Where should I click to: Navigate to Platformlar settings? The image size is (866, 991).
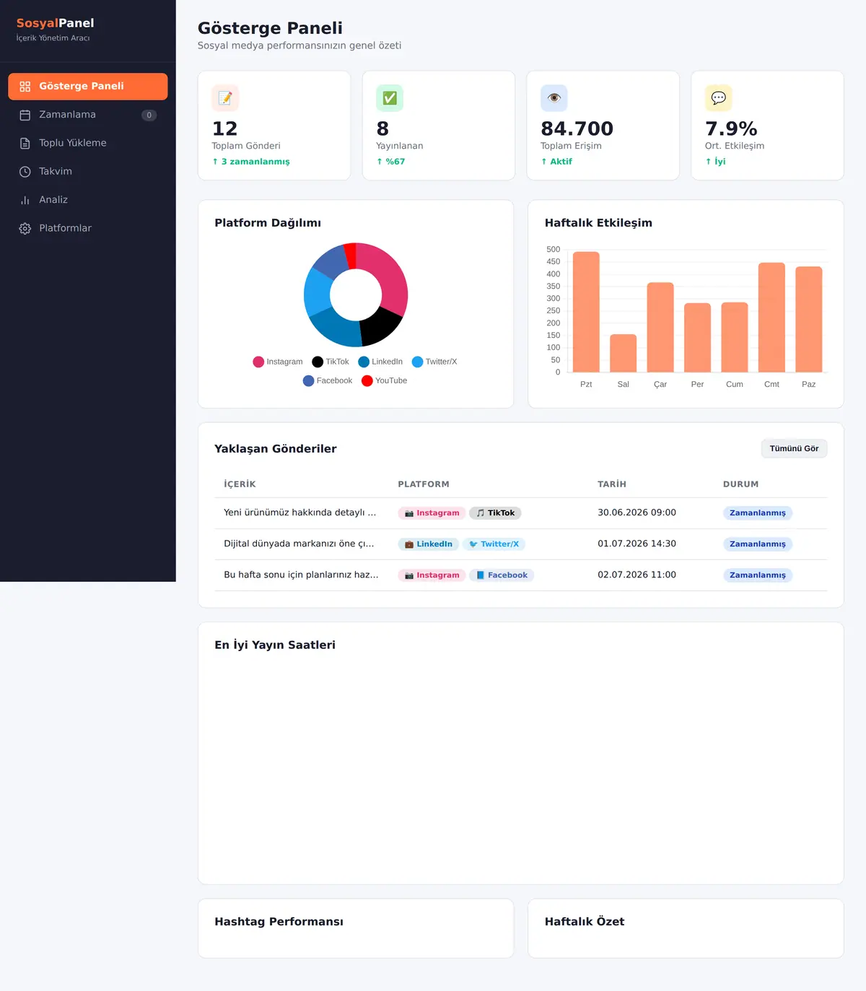click(x=88, y=228)
